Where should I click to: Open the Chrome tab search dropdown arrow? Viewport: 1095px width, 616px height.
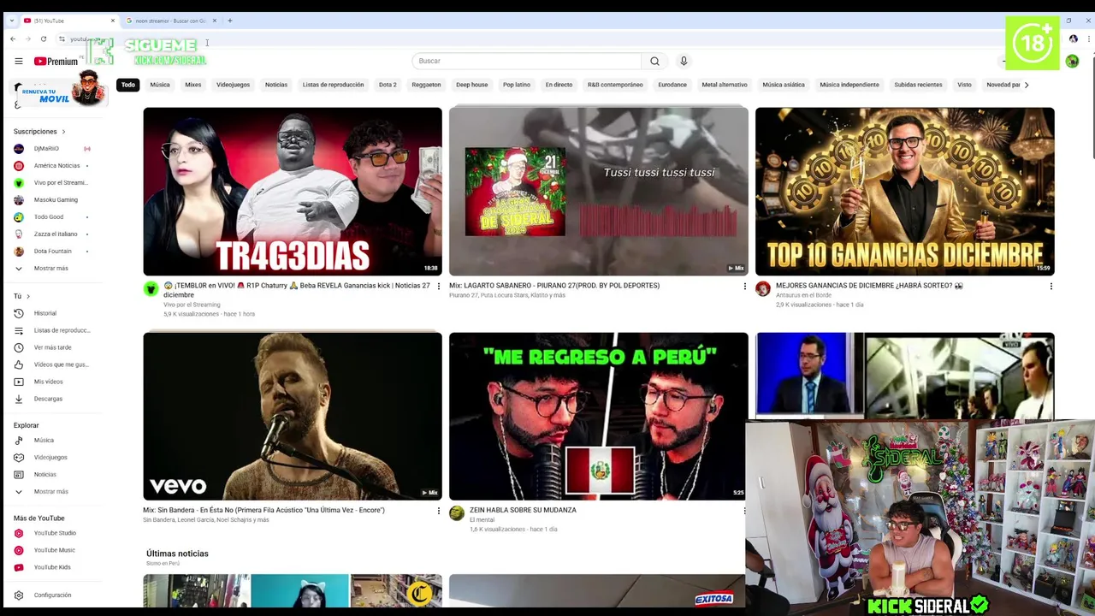(11, 21)
